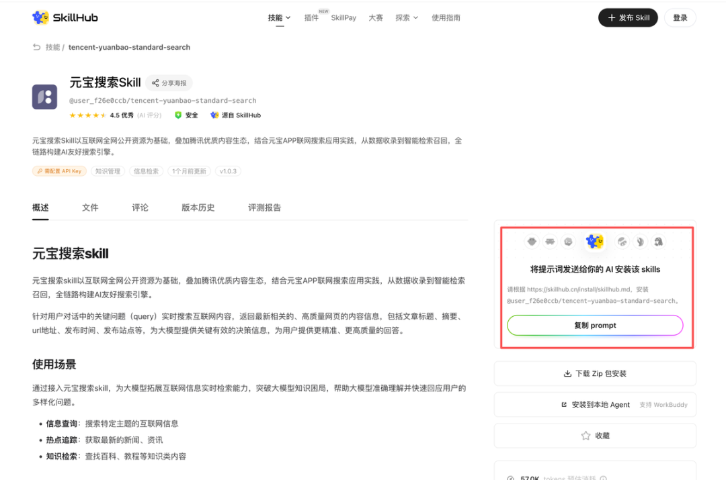Click the 知识检索 bullet item
The height and width of the screenshot is (480, 726).
click(x=116, y=456)
